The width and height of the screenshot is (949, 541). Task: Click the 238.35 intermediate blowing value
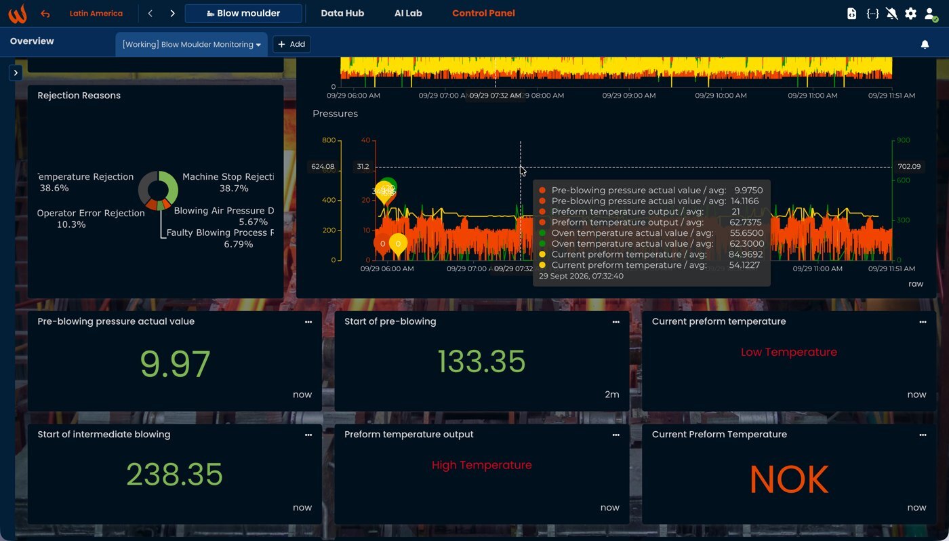pyautogui.click(x=175, y=475)
